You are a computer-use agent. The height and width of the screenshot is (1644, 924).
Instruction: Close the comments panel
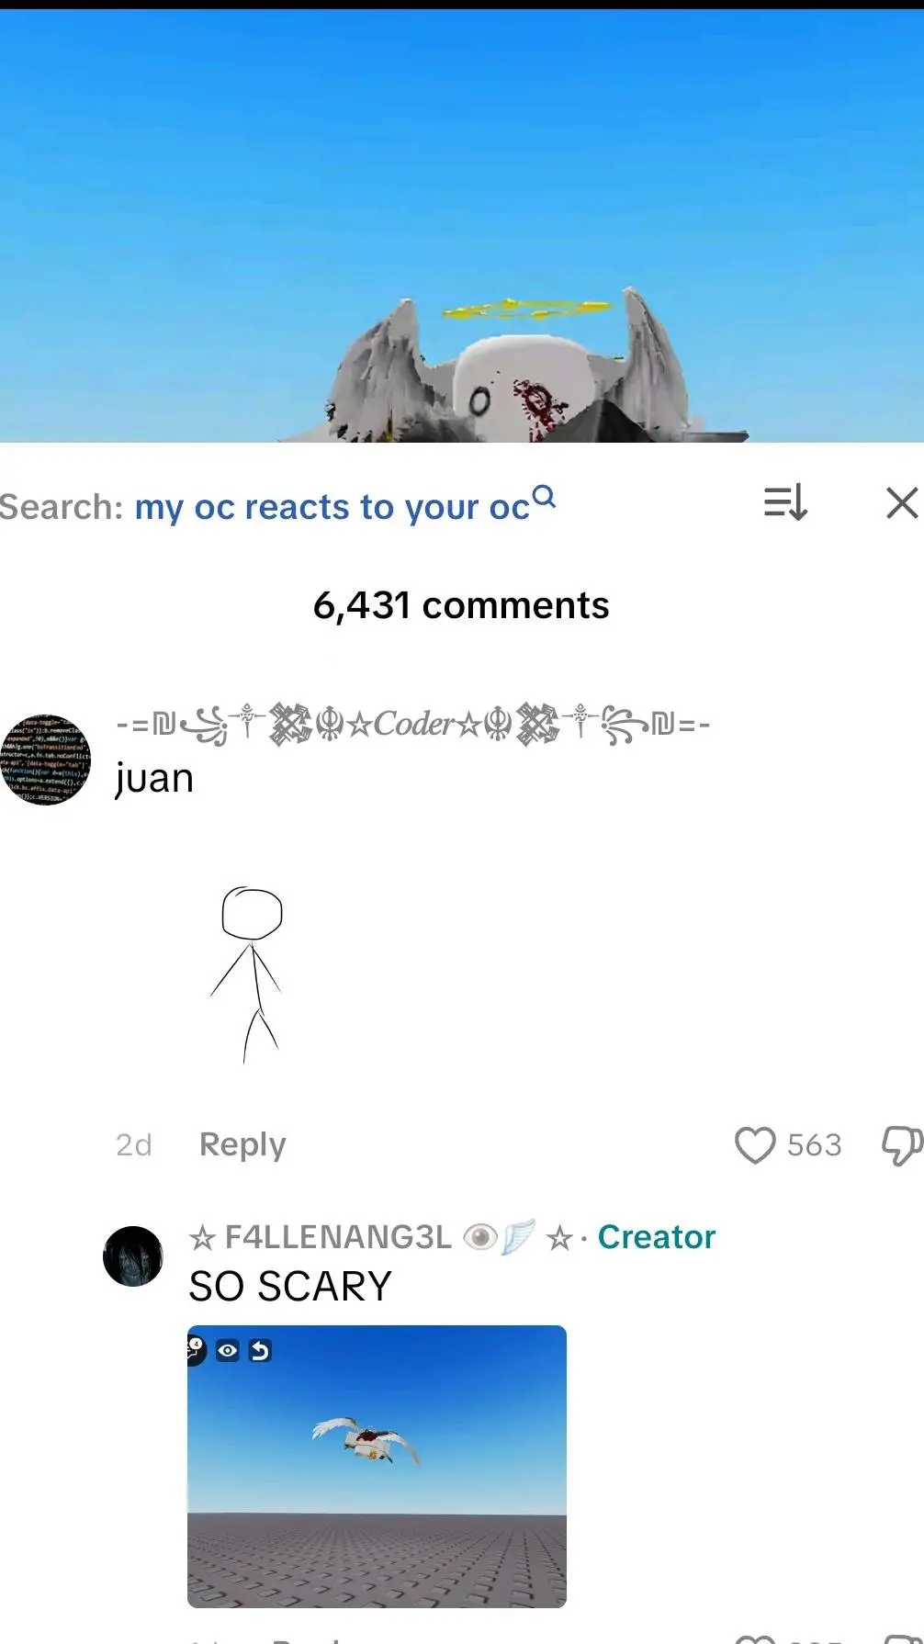[902, 502]
